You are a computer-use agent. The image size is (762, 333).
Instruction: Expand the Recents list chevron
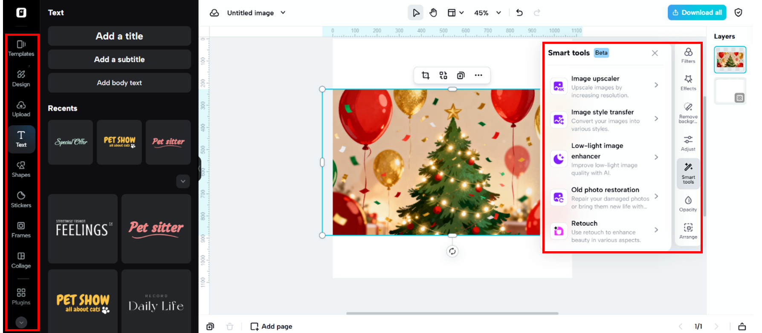click(x=183, y=181)
